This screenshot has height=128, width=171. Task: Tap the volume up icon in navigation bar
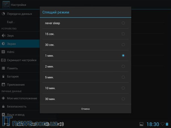(60, 124)
